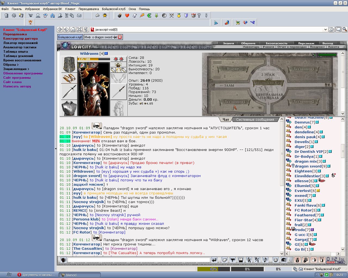Click the Инвентарь link in game header

[x=251, y=47]
